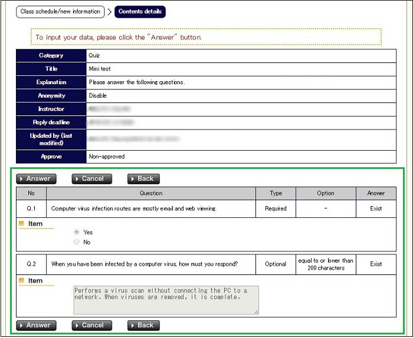Click the bottom Cancel button
The width and height of the screenshot is (413, 338).
tap(91, 325)
